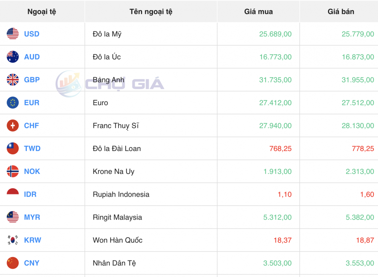This screenshot has height=277, width=378.
Task: Click the Chợ Giá watermark logo
Action: coord(110,84)
